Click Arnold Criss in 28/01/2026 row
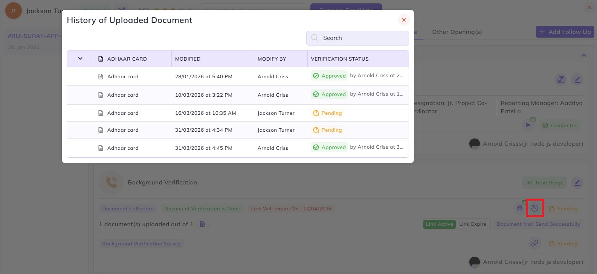This screenshot has height=274, width=597. 273,76
